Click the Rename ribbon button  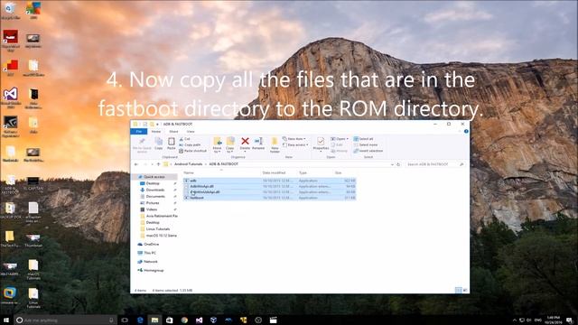tap(258, 144)
